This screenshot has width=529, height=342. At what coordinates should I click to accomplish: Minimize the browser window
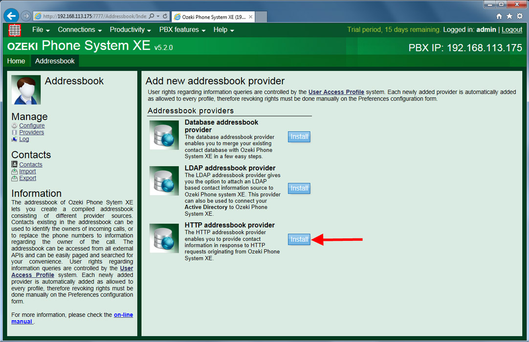[489, 4]
